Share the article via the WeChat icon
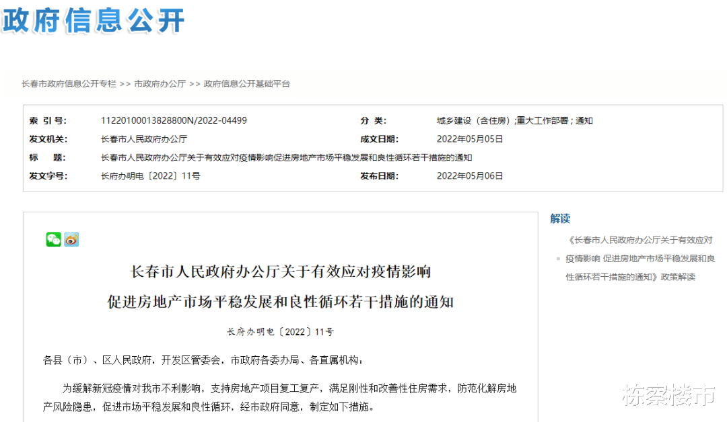 pyautogui.click(x=54, y=240)
